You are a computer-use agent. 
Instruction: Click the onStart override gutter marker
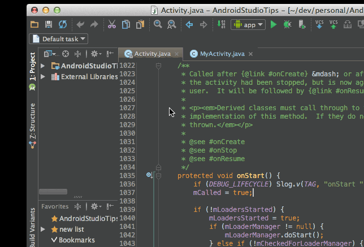pyautogui.click(x=150, y=175)
